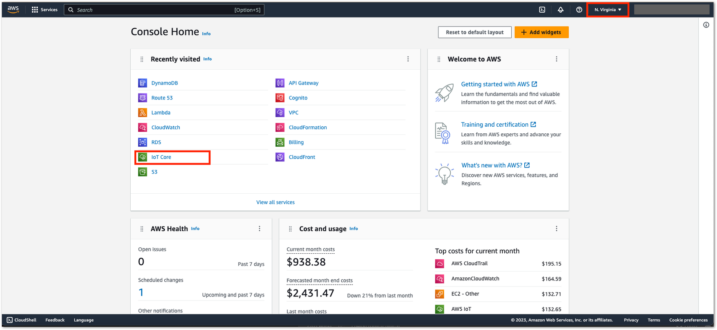
Task: Click the $938.38 current month cost
Action: pos(306,262)
